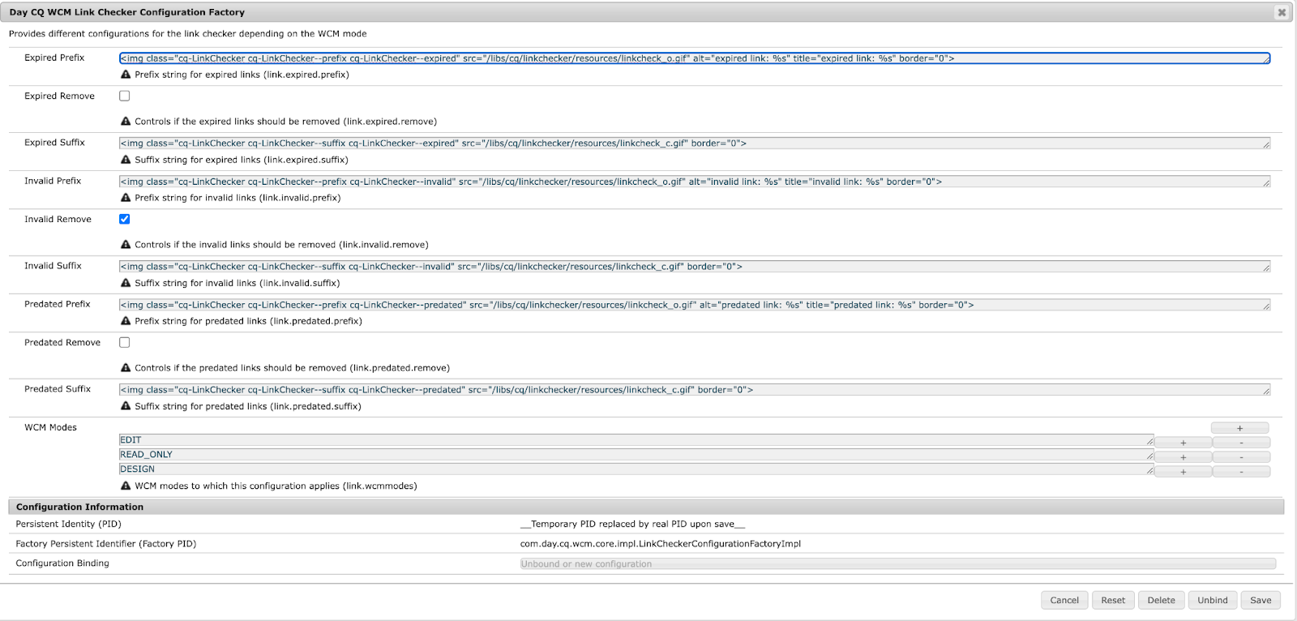
Task: Click into the Invalid Suffix text field
Action: [x=695, y=266]
